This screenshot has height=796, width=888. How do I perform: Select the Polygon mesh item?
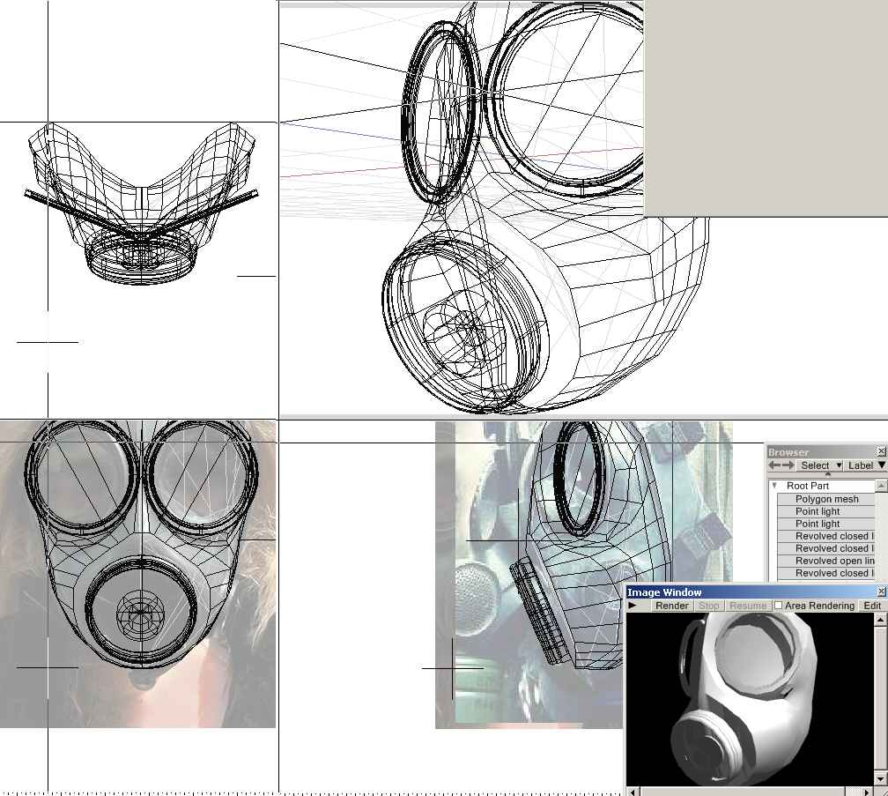coord(826,499)
